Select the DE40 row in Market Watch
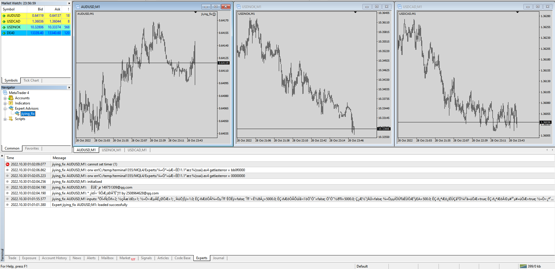The image size is (555, 269). click(x=36, y=33)
